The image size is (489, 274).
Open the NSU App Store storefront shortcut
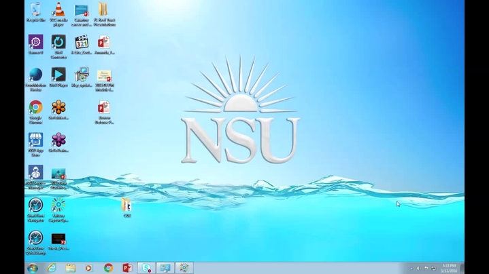click(35, 140)
